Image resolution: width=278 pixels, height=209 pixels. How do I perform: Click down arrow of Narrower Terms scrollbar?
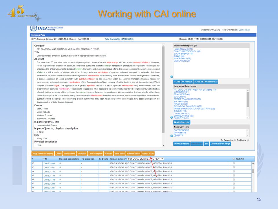pyautogui.click(x=248, y=135)
